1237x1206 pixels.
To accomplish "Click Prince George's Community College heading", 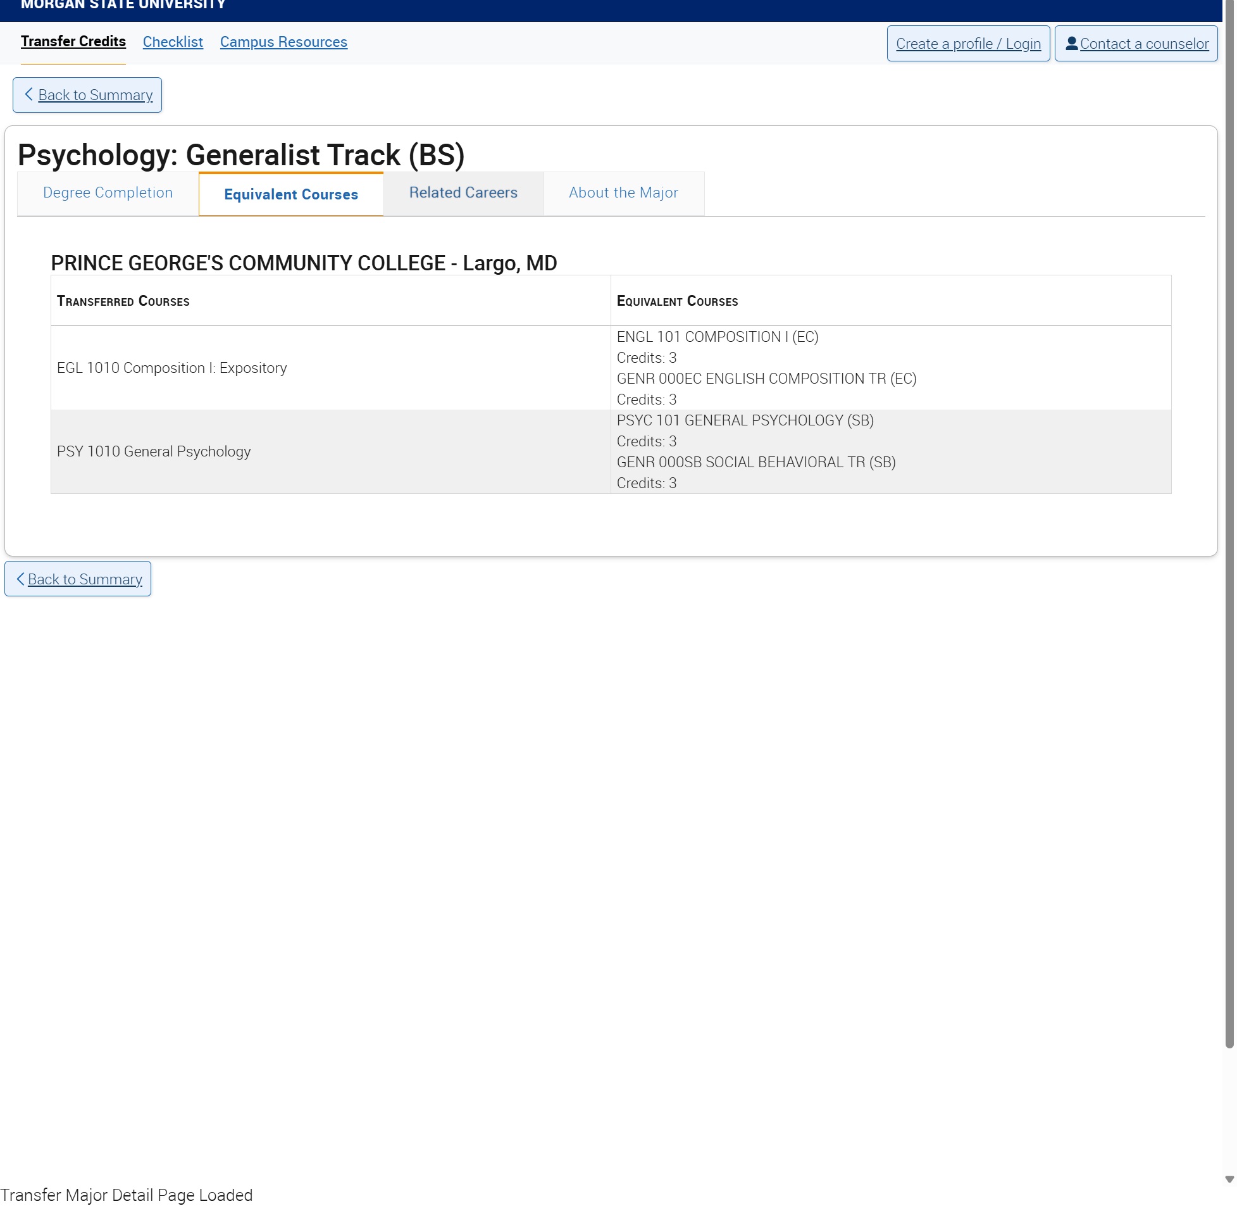I will (304, 263).
